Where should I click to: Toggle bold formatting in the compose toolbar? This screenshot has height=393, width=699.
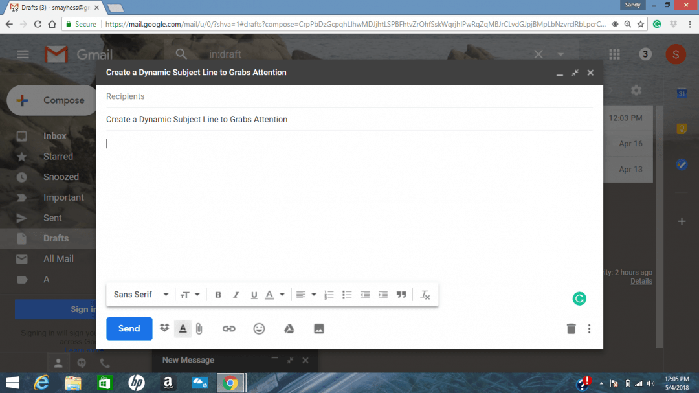coord(218,295)
